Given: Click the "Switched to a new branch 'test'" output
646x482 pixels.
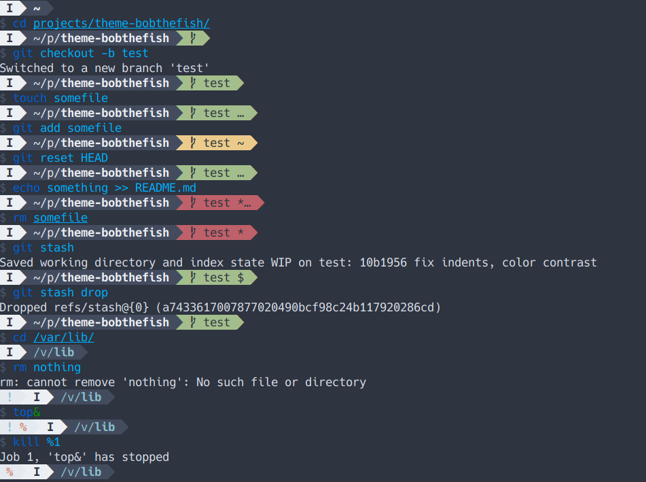Looking at the screenshot, I should click(105, 68).
